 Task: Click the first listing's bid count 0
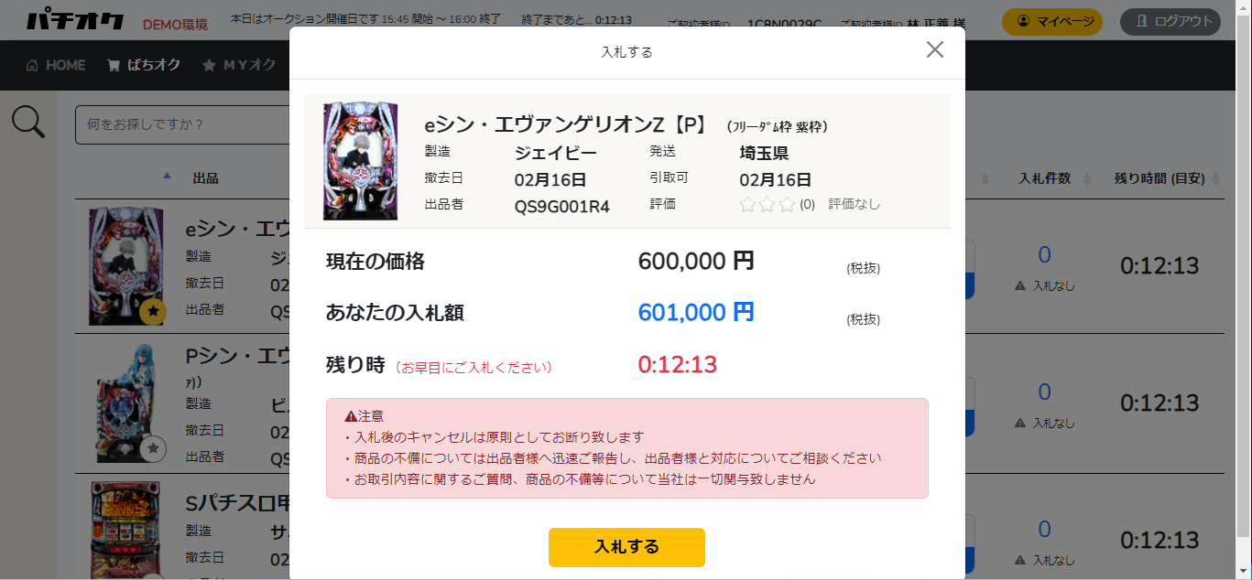1044,255
